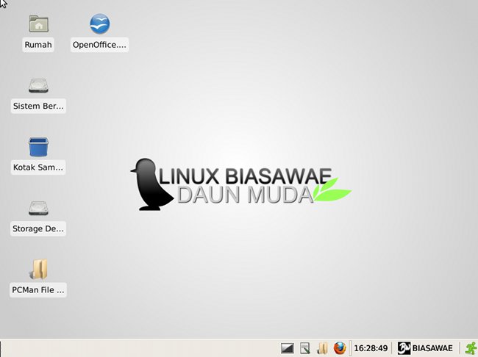Select the "Sistem Ber..." label
478x357 pixels.
(x=38, y=106)
